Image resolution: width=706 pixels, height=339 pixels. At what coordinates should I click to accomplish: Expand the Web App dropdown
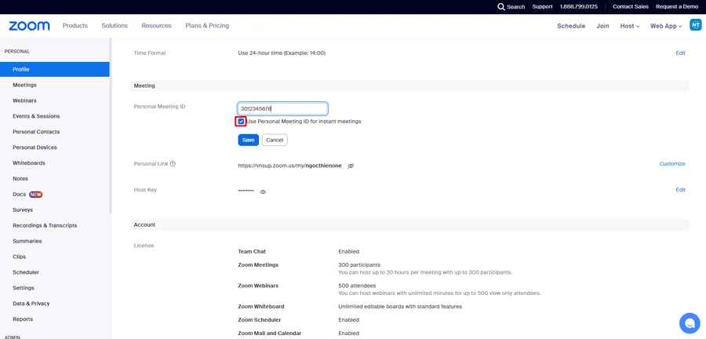point(665,26)
